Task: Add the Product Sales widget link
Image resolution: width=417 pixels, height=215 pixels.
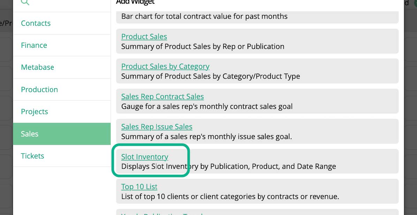Action: 144,37
